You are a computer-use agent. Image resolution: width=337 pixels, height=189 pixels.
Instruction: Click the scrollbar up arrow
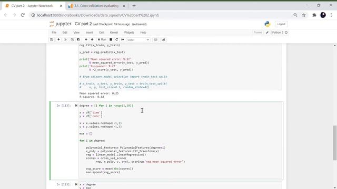(335, 46)
